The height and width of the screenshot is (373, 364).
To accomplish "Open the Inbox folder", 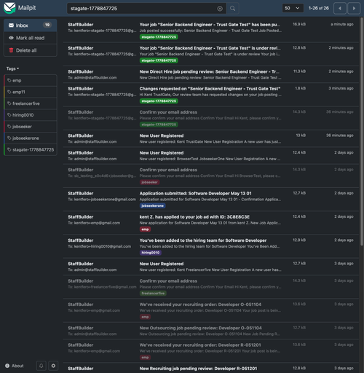I will tap(31, 25).
